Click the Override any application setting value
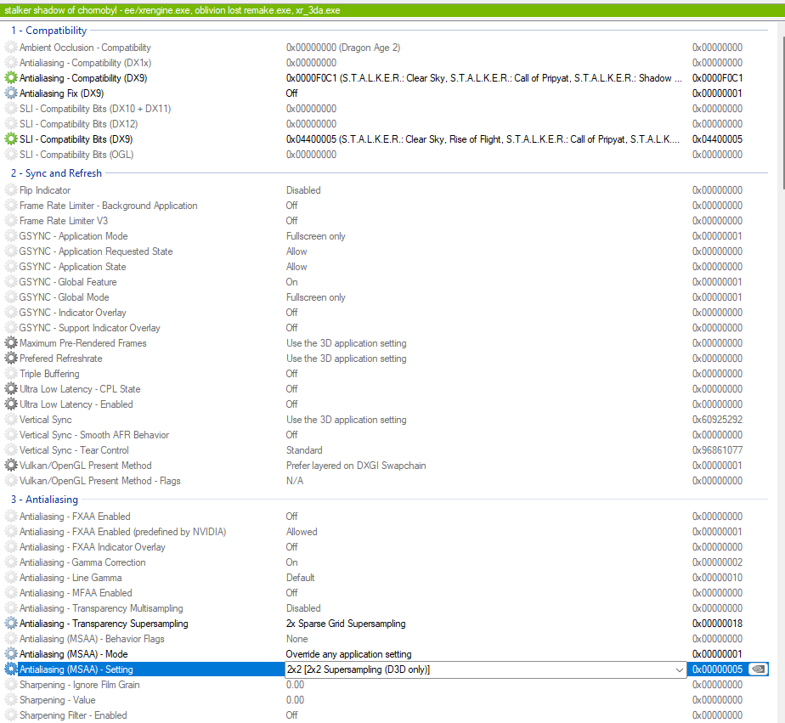The width and height of the screenshot is (785, 723). (349, 654)
